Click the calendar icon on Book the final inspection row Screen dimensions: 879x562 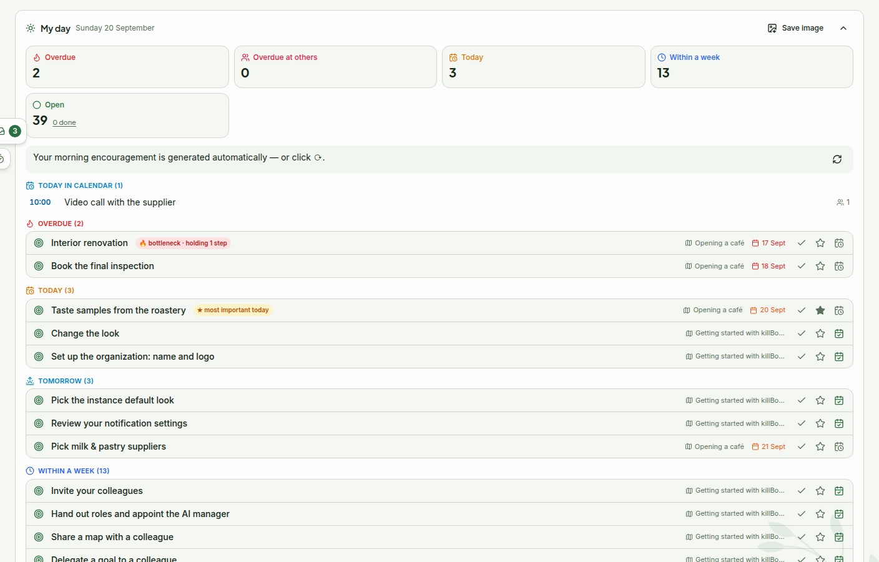tap(839, 266)
